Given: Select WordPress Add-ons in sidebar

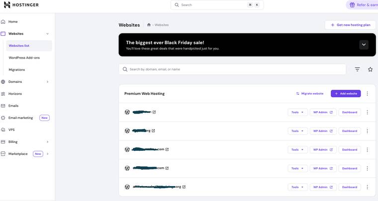Looking at the screenshot, I should (24, 58).
